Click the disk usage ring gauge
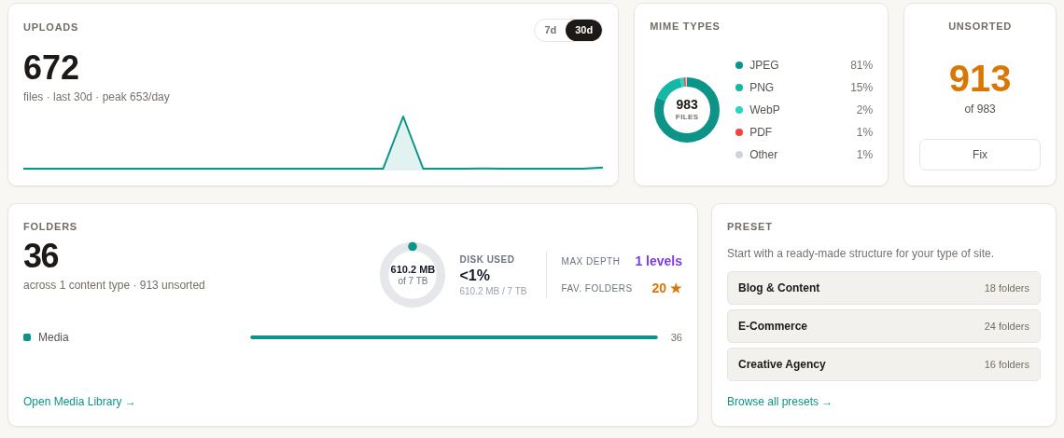Image resolution: width=1064 pixels, height=438 pixels. [413, 275]
